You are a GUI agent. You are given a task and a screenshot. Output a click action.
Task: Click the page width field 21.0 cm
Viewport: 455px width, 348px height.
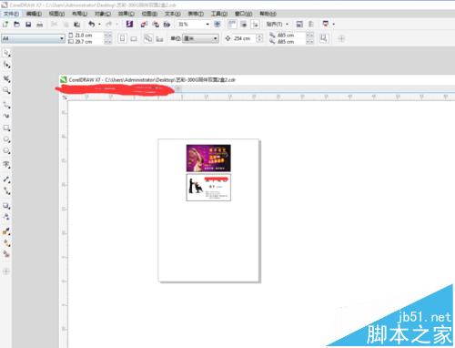coord(89,36)
